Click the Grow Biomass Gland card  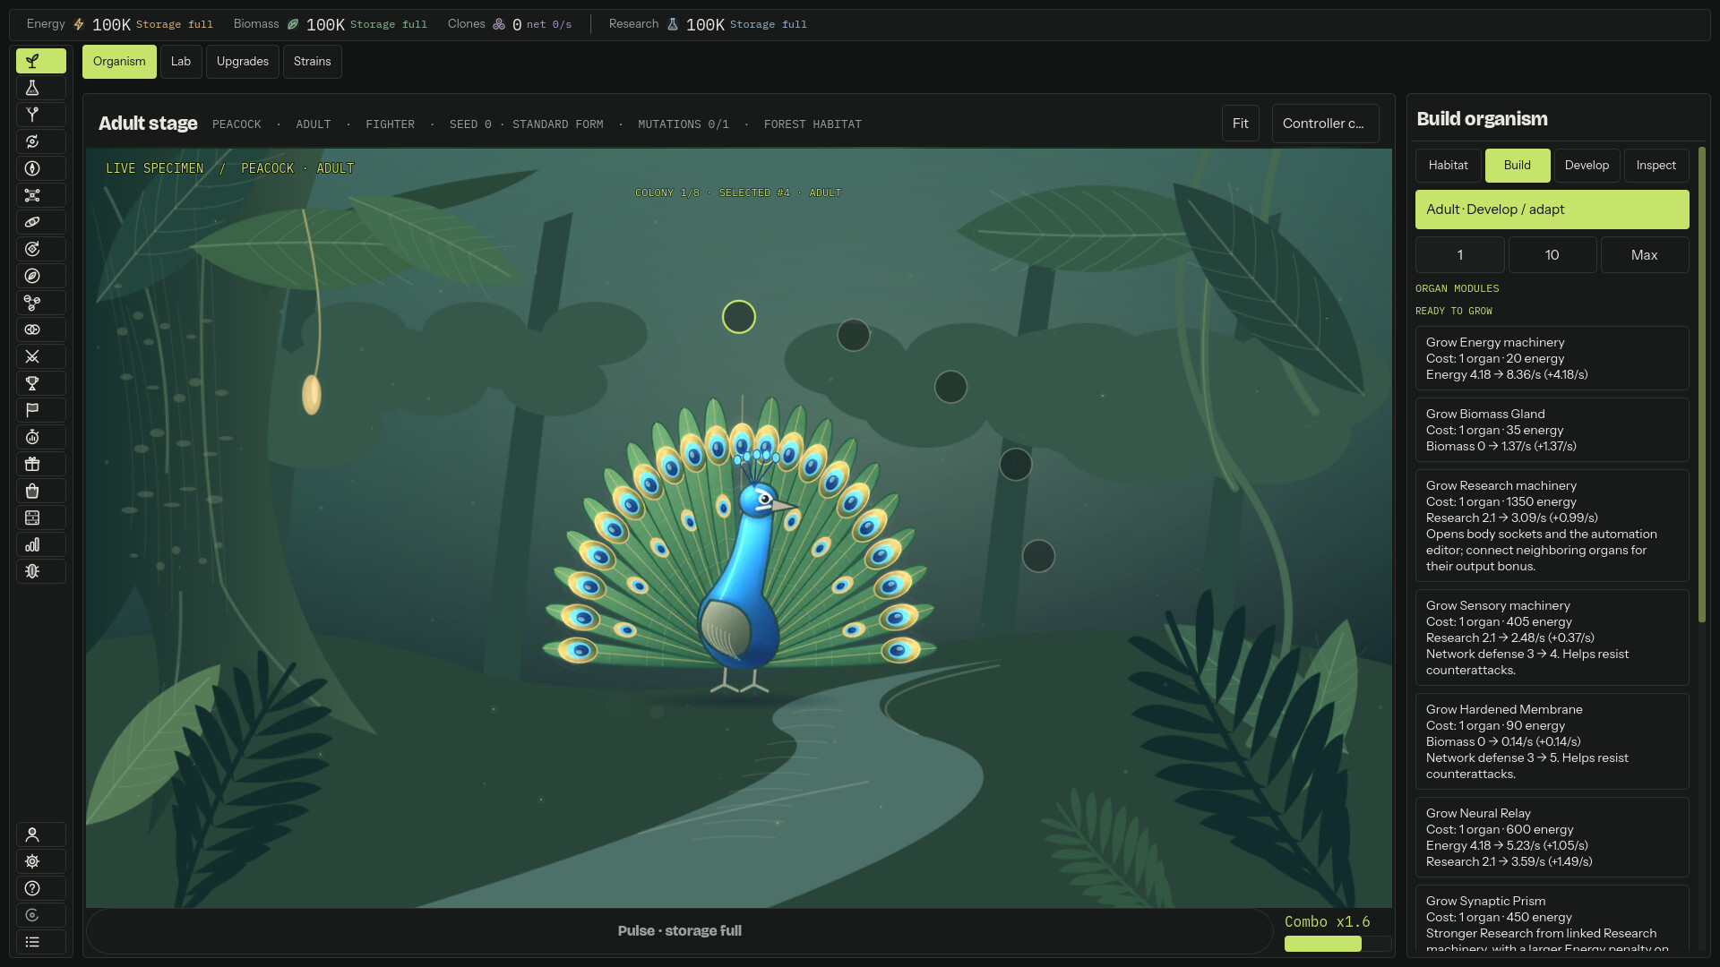tap(1552, 430)
